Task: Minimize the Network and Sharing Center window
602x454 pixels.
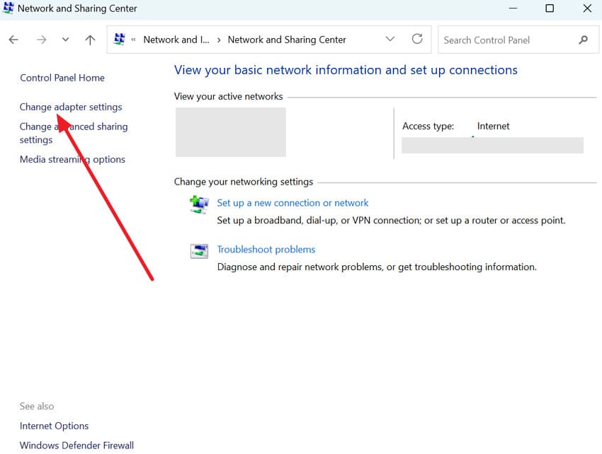Action: [513, 8]
